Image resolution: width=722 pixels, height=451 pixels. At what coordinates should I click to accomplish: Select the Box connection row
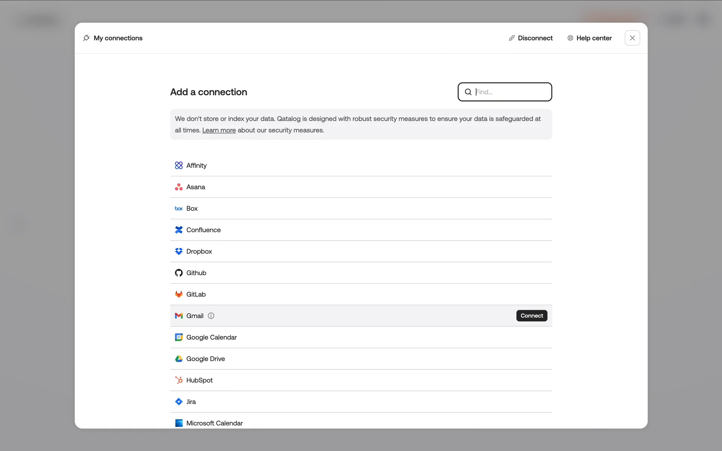360,208
